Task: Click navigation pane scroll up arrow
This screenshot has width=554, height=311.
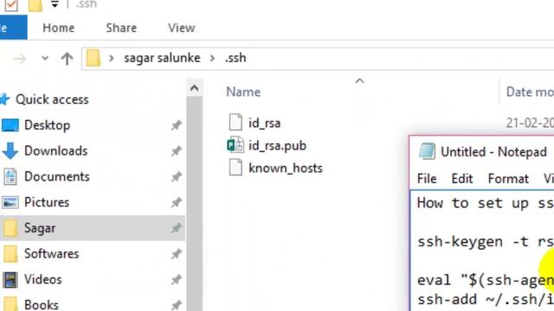Action: click(194, 88)
